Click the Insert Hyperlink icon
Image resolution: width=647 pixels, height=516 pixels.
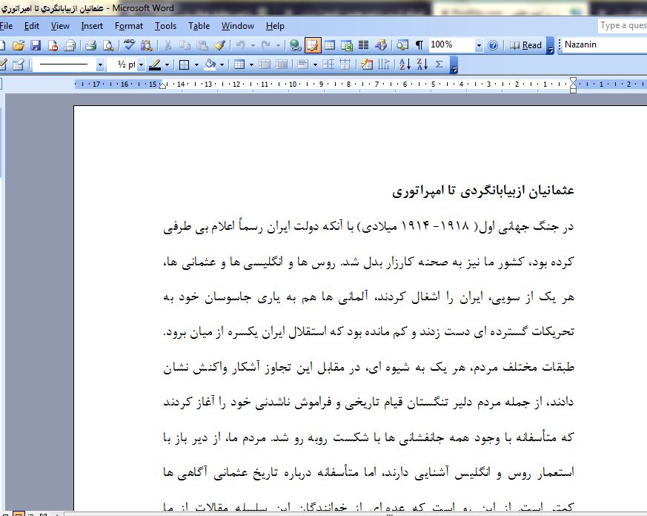(296, 45)
